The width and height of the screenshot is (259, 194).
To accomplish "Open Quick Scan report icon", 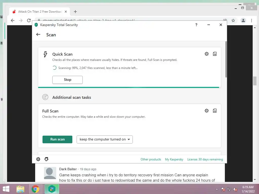I will click(214, 54).
